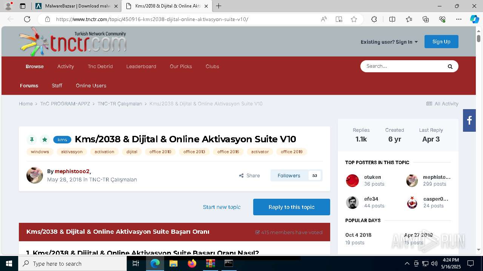View Online Users

click(x=91, y=85)
